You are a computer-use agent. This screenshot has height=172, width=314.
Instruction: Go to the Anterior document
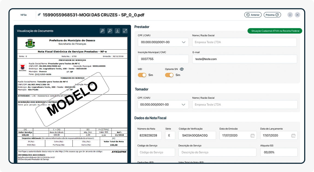coord(253,15)
